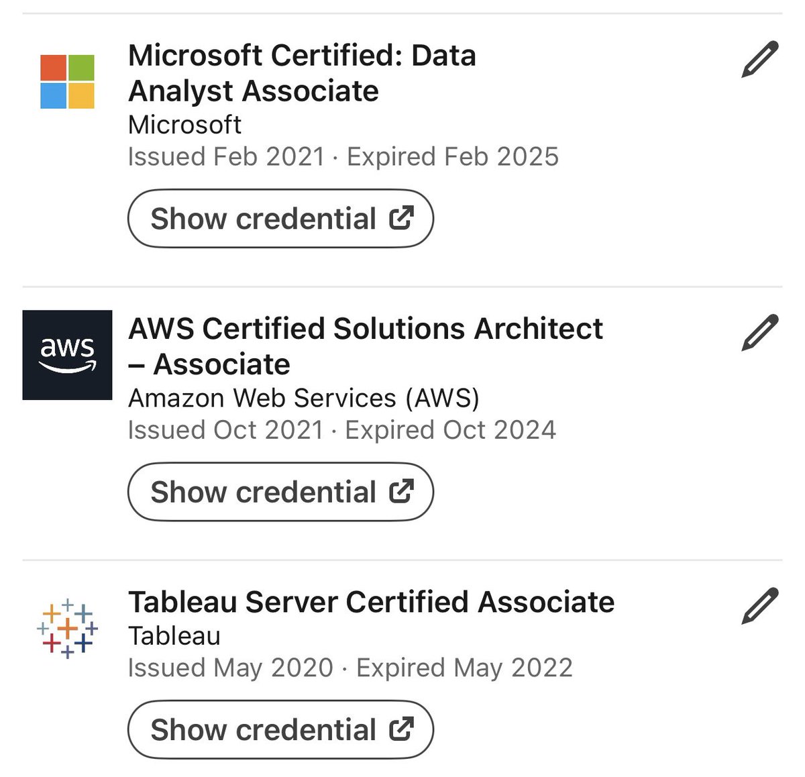This screenshot has width=805, height=777.
Task: Click external-link icon in Tableau's Show credential
Action: click(x=401, y=729)
